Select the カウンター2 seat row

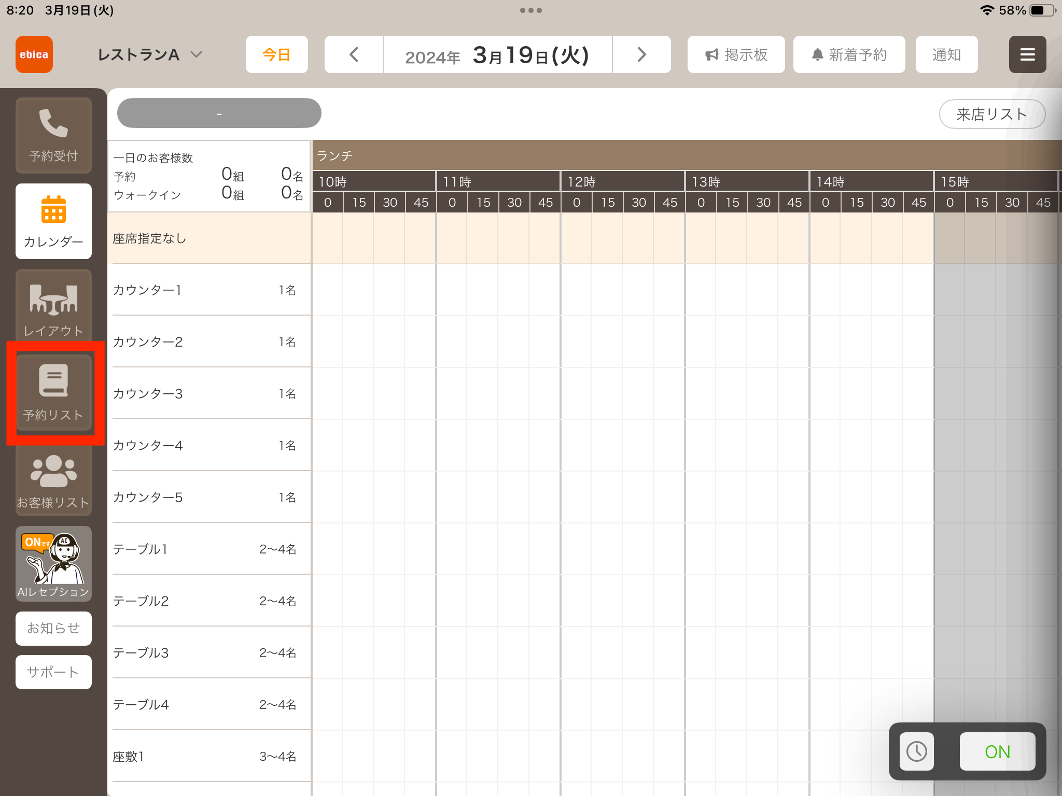pyautogui.click(x=209, y=342)
